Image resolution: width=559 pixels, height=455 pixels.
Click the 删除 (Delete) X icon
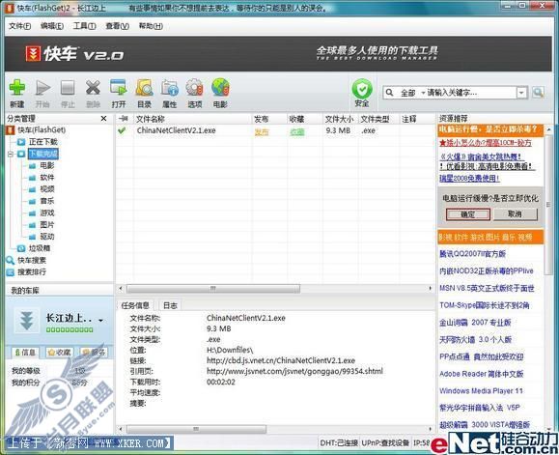[x=93, y=88]
